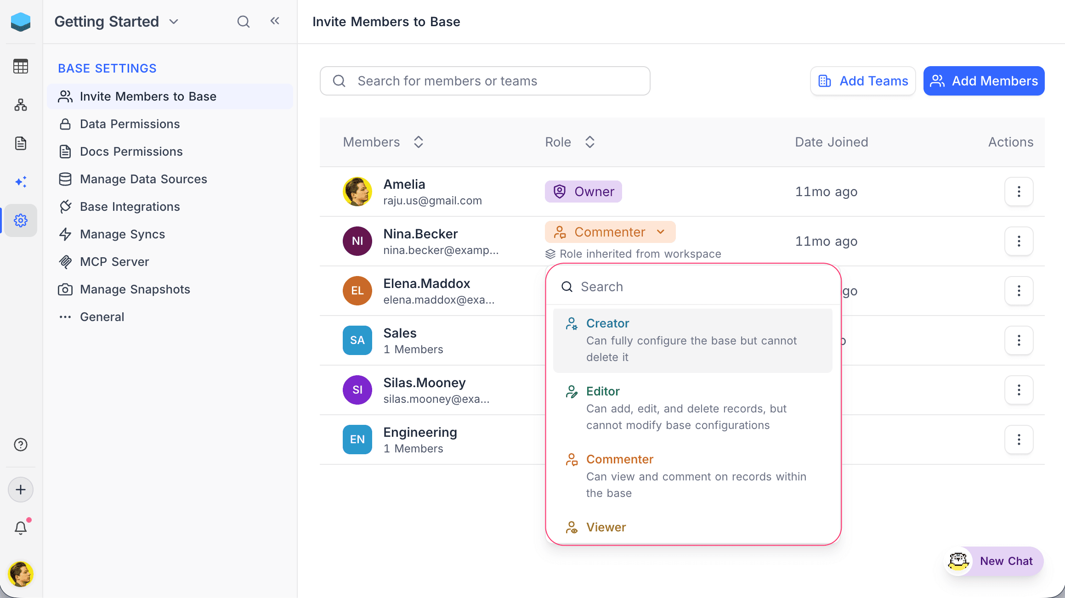Viewport: 1065px width, 598px height.
Task: Open notifications bell icon
Action: (21, 528)
